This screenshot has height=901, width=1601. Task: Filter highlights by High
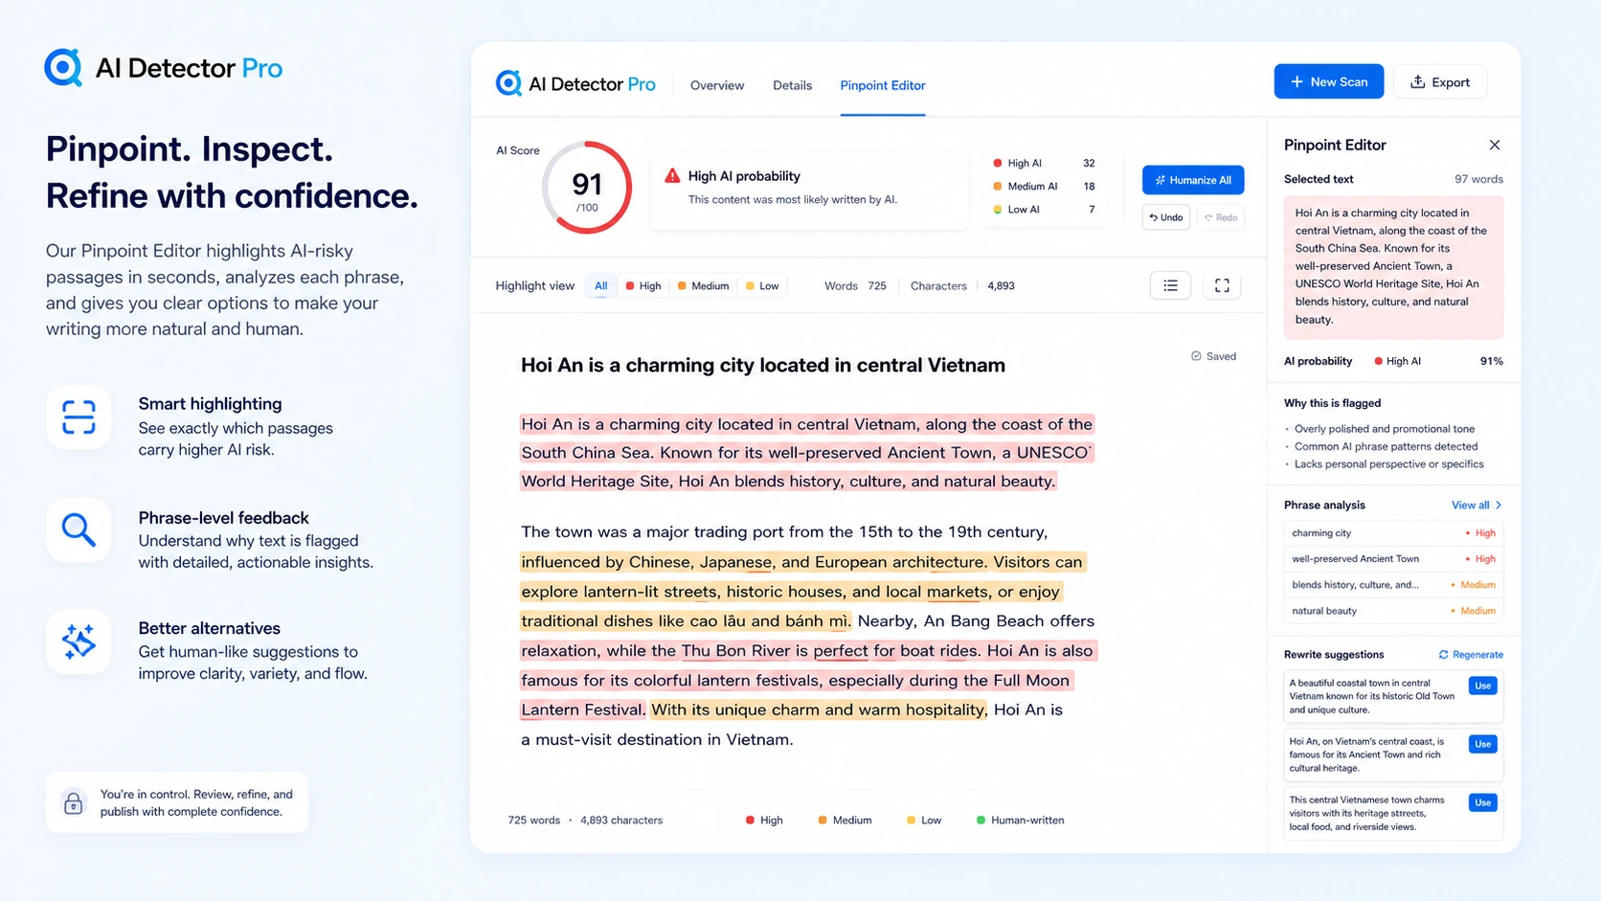(x=643, y=285)
